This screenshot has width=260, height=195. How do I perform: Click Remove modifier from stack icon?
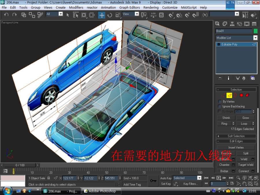[244, 78]
